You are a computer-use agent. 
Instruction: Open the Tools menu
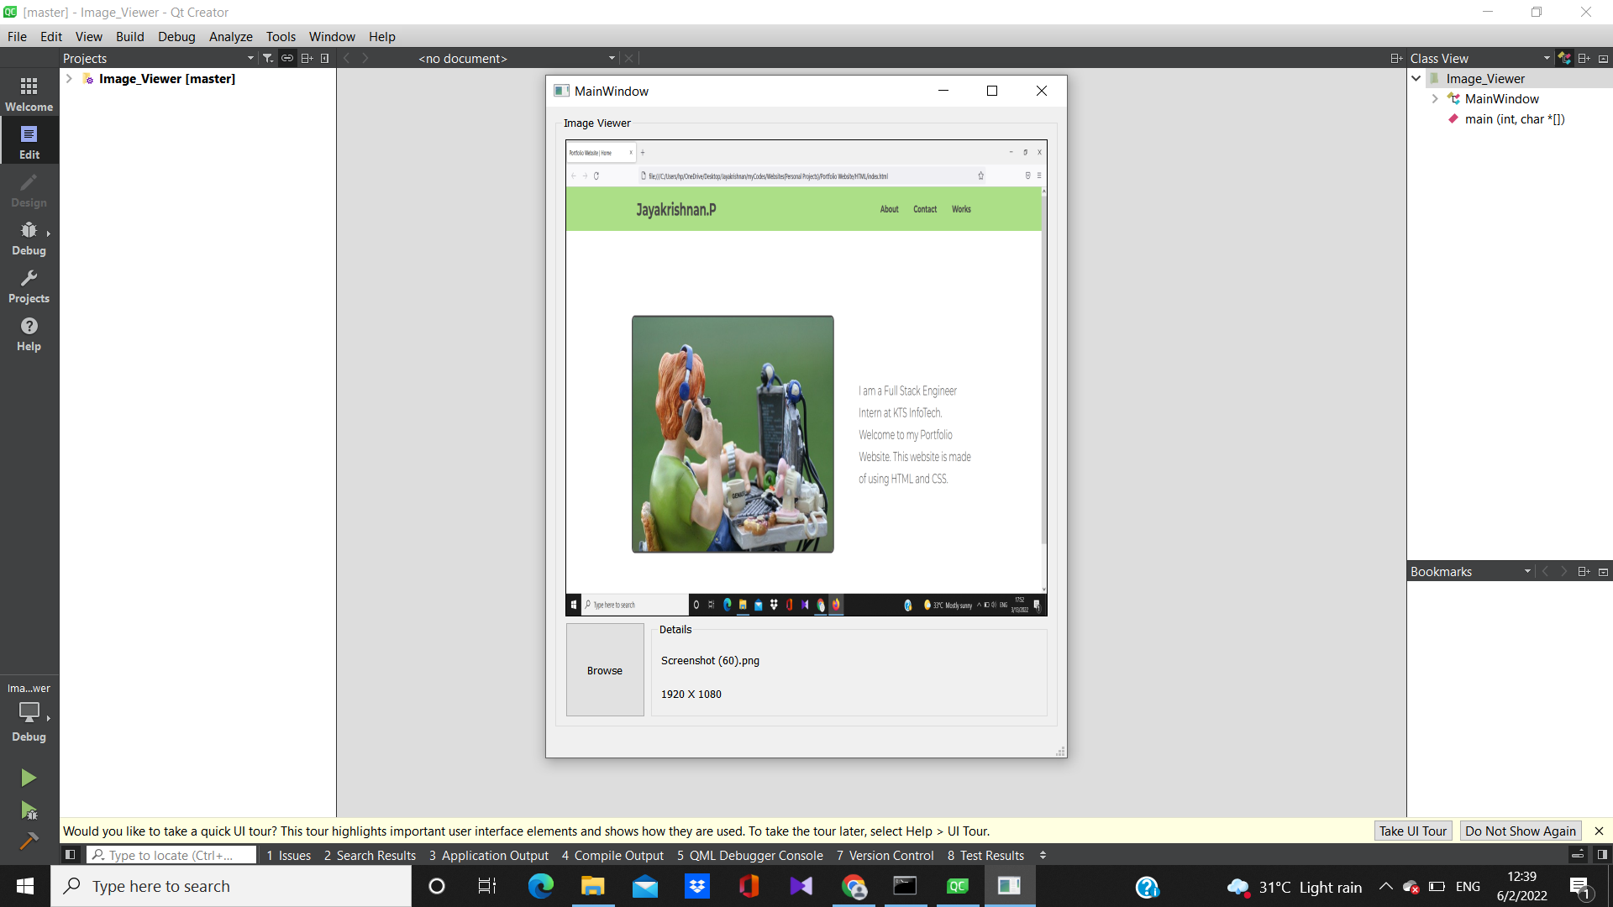coord(281,36)
